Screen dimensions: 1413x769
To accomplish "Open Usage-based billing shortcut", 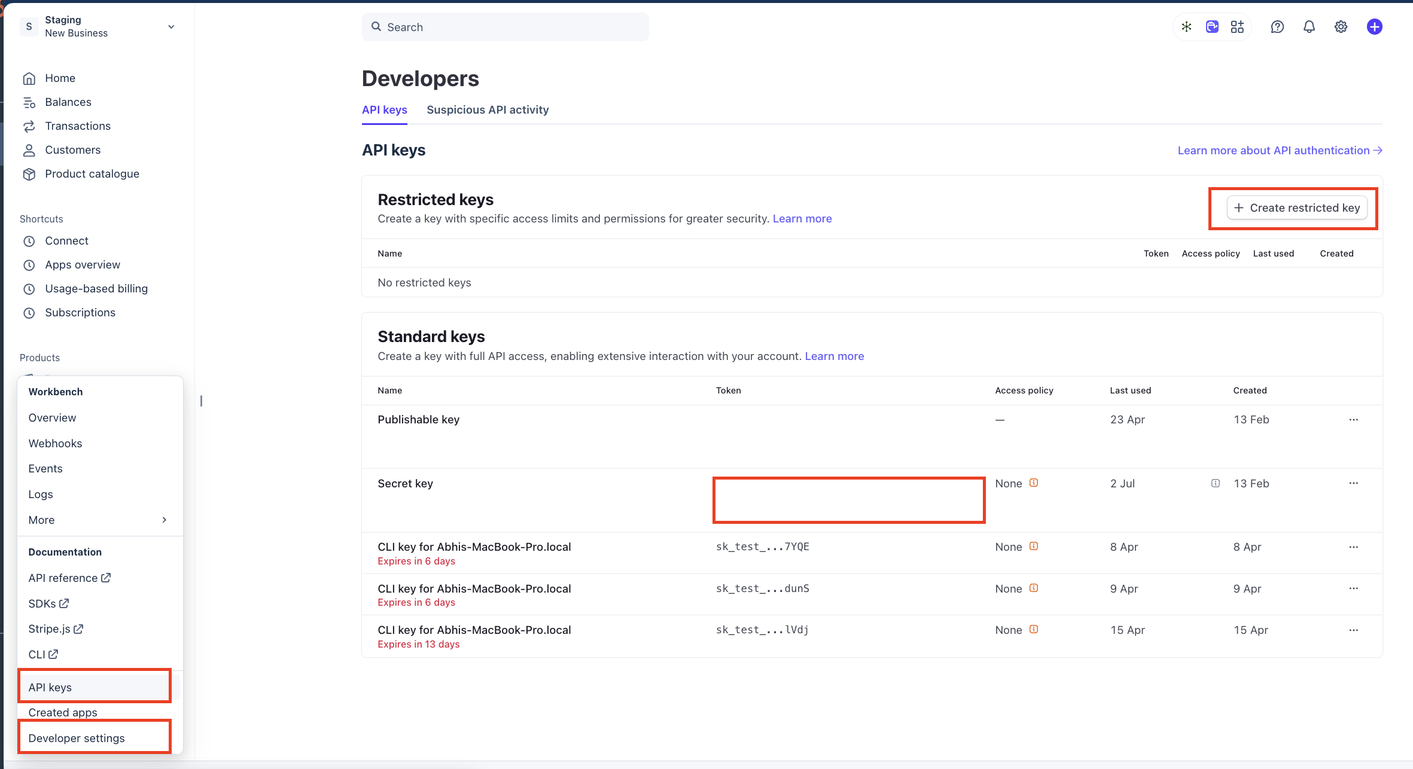I will click(96, 289).
